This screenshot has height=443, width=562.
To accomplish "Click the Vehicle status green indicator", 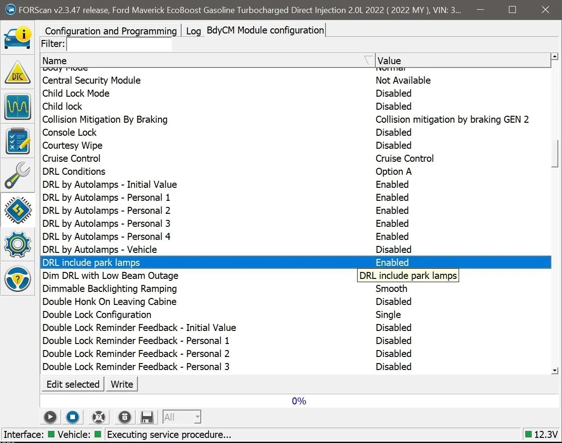I will (x=97, y=435).
